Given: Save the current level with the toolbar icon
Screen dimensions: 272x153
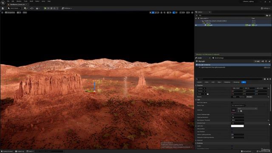Looking at the screenshot, I should click(x=3, y=8).
